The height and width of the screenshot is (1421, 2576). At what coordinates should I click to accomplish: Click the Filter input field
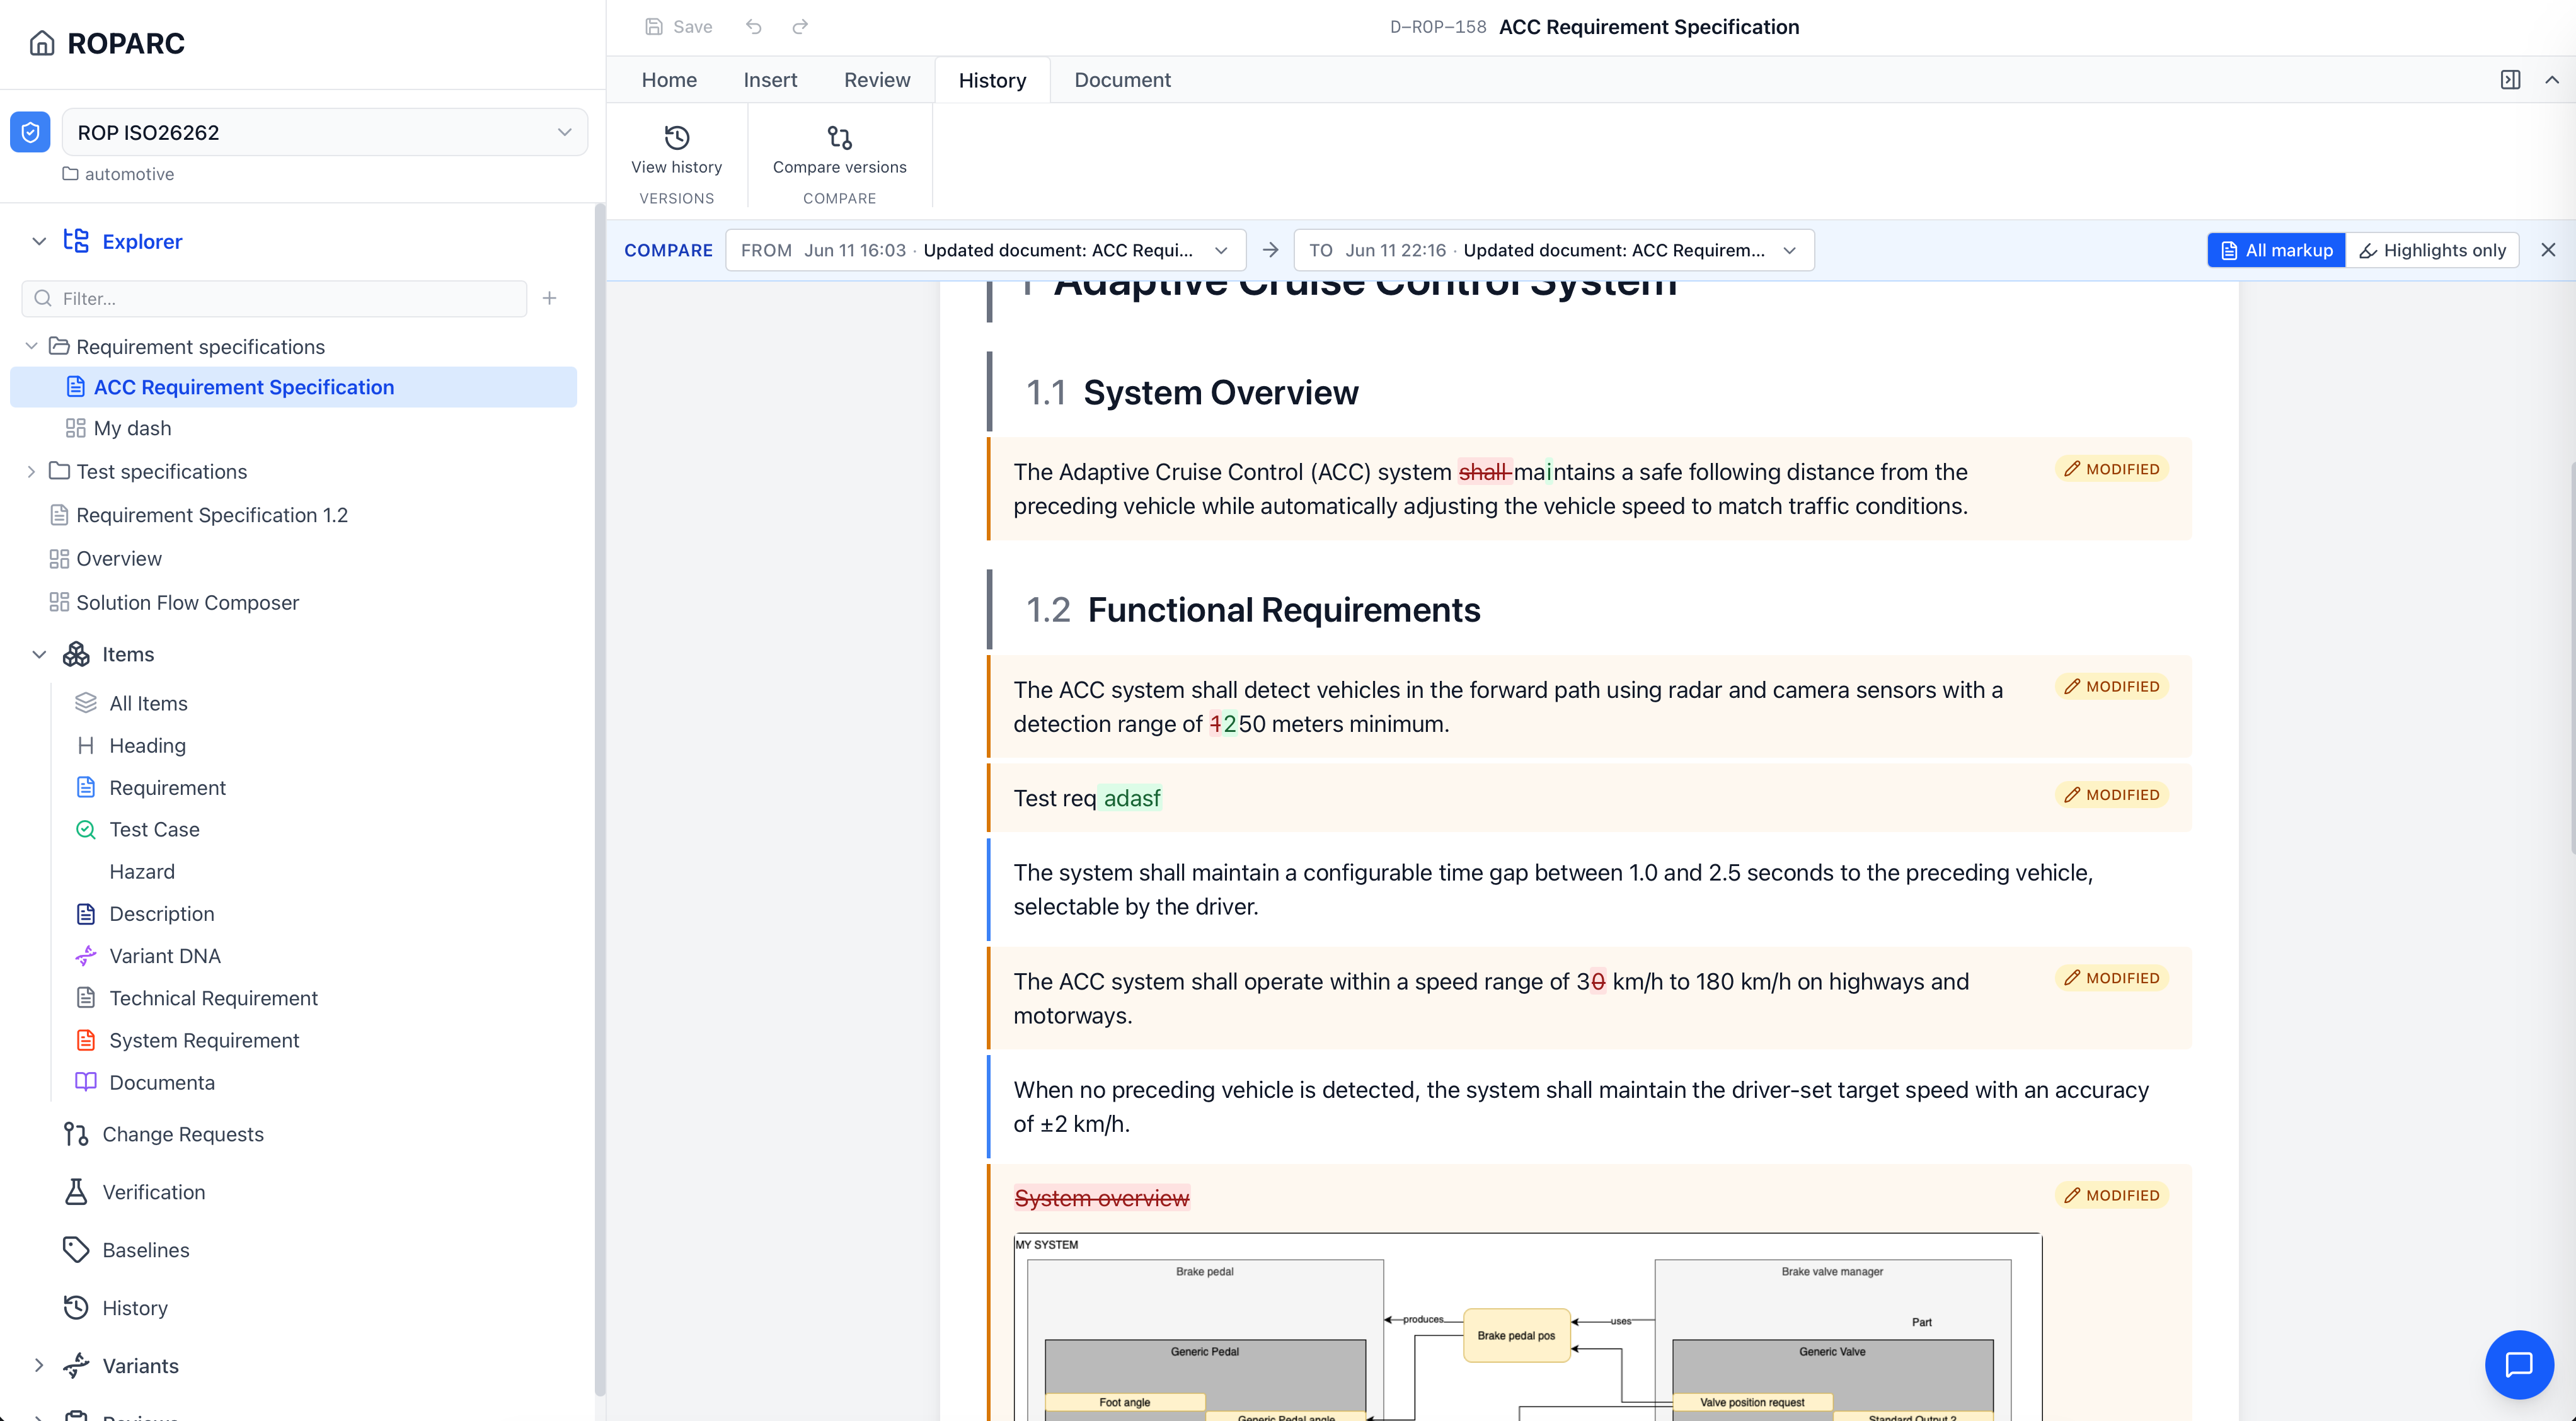pyautogui.click(x=274, y=298)
